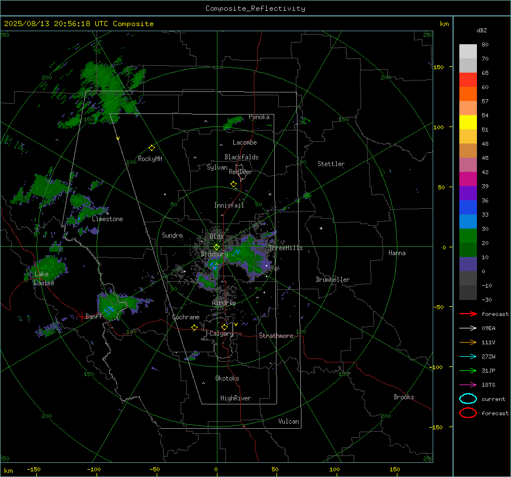Click the Brooks label

point(404,397)
